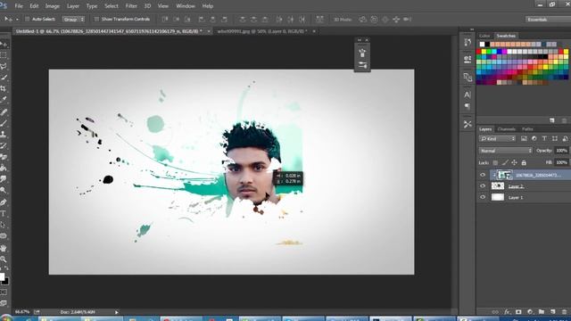Click the yellow swatch next to red
The width and height of the screenshot is (571, 321).
tap(484, 52)
